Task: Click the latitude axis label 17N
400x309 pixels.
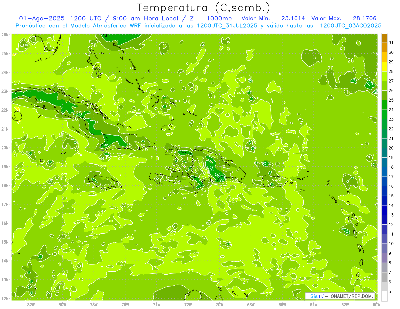Action: click(5, 204)
